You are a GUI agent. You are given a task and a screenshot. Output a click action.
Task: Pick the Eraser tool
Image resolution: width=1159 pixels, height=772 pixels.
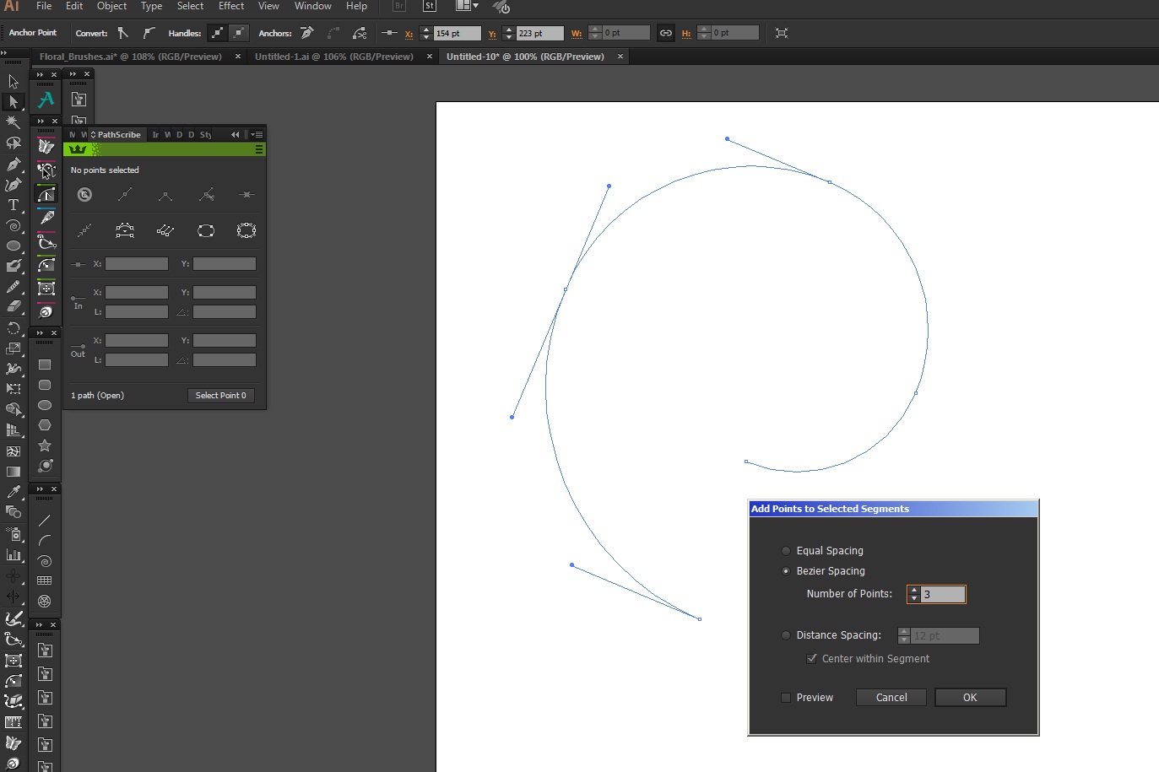[x=13, y=307]
